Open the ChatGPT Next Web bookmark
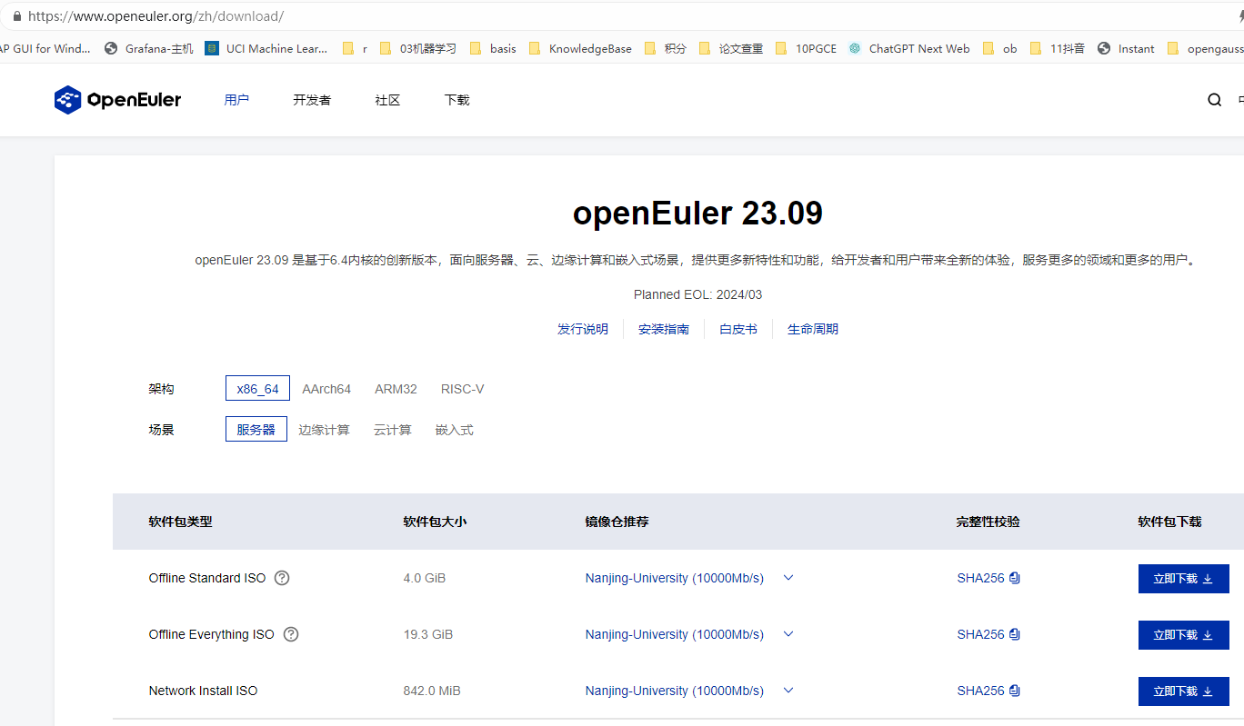1244x726 pixels. 909,49
